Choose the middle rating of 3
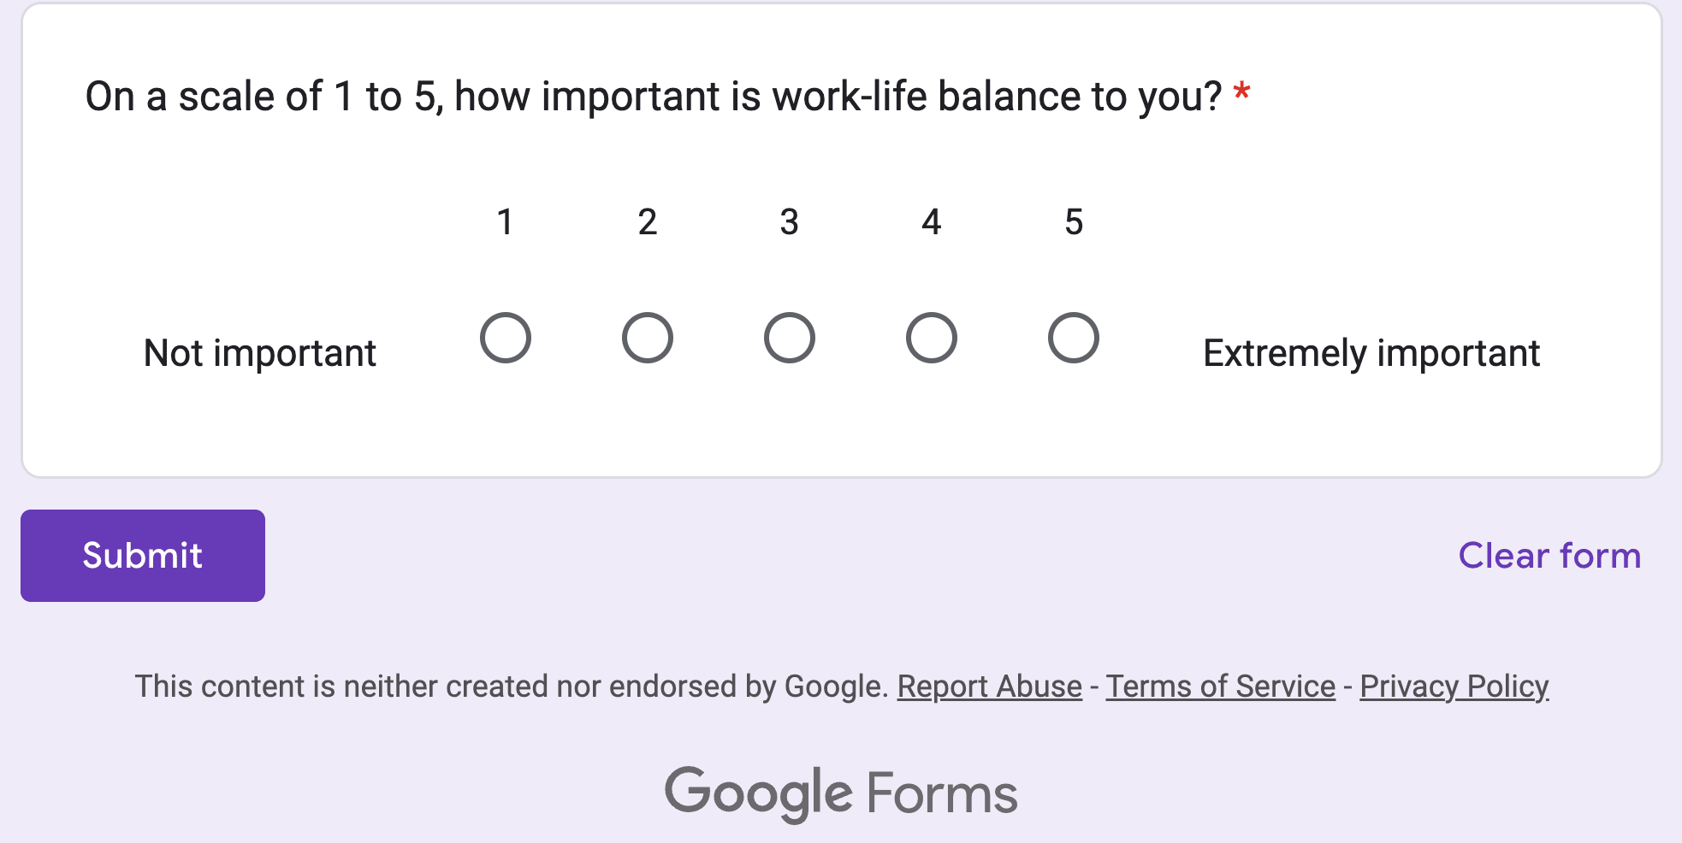Viewport: 1682px width, 843px height. click(789, 338)
